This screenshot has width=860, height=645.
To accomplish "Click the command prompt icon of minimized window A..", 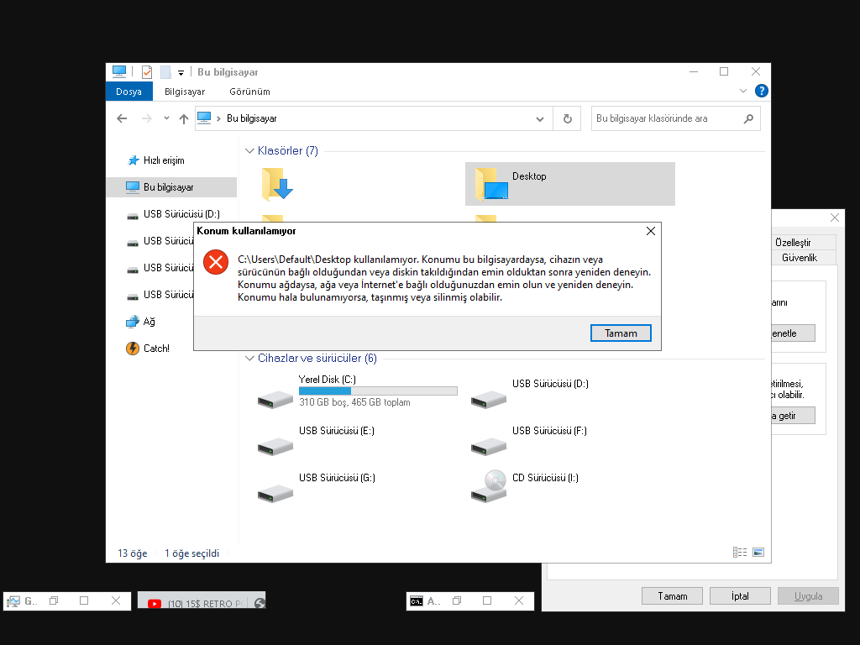I will pos(417,601).
